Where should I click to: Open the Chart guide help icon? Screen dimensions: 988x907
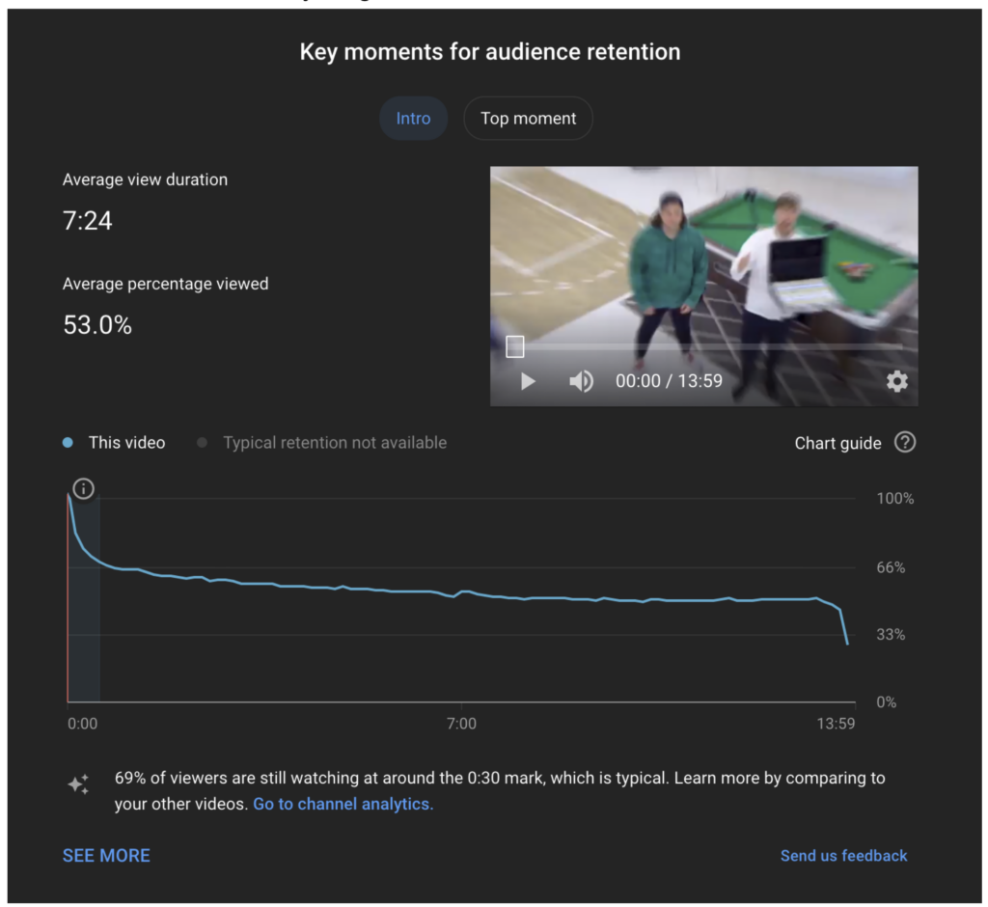(905, 443)
